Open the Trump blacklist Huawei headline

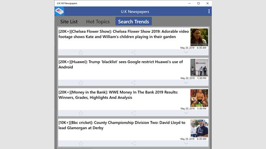[121, 64]
